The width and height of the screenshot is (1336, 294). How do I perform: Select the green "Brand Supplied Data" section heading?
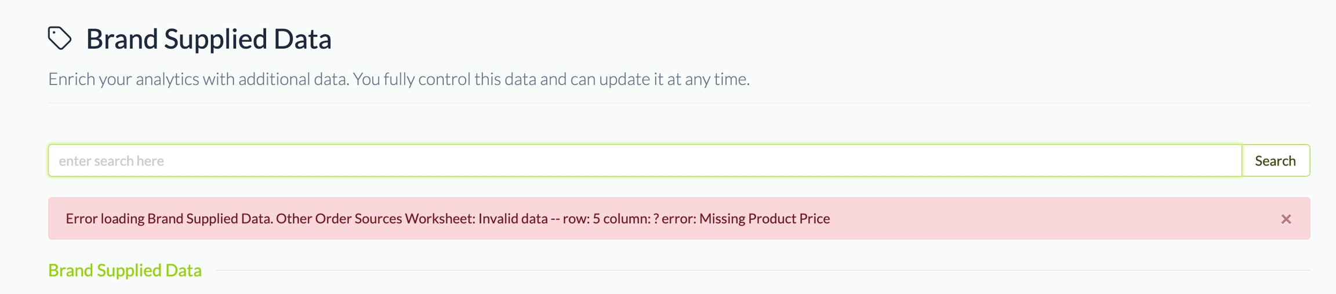(125, 270)
